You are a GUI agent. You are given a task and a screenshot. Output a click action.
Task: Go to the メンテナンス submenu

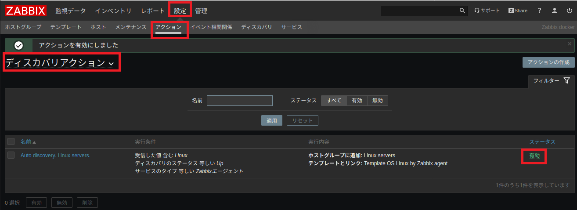(131, 27)
